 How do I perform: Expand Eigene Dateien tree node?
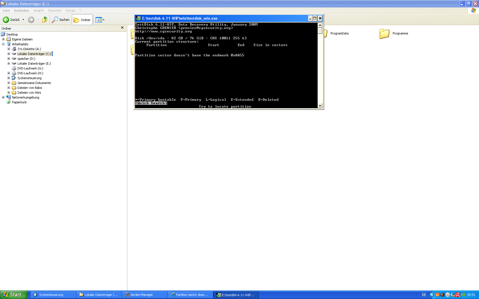tap(3, 39)
